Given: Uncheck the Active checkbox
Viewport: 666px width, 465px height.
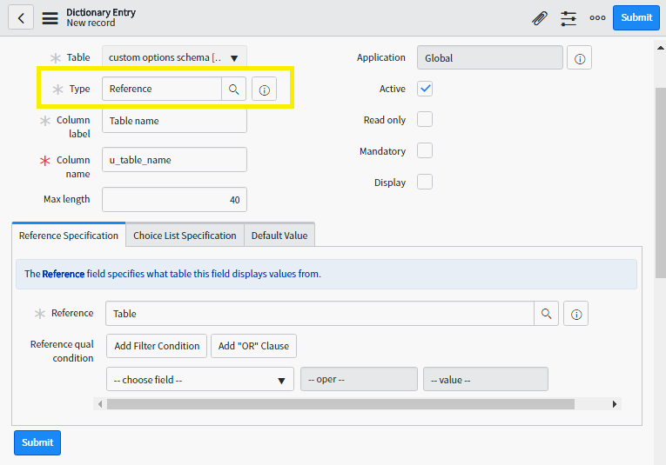Looking at the screenshot, I should pyautogui.click(x=425, y=89).
